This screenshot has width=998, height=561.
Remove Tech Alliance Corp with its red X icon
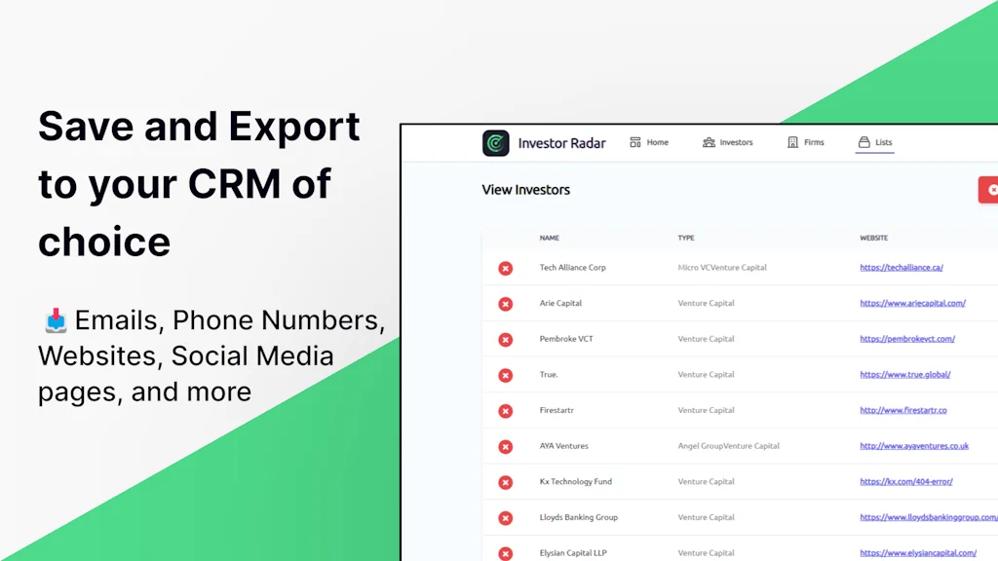pos(505,268)
